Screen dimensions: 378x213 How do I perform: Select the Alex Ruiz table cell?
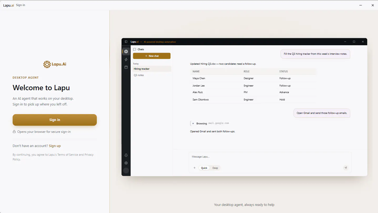click(x=198, y=92)
